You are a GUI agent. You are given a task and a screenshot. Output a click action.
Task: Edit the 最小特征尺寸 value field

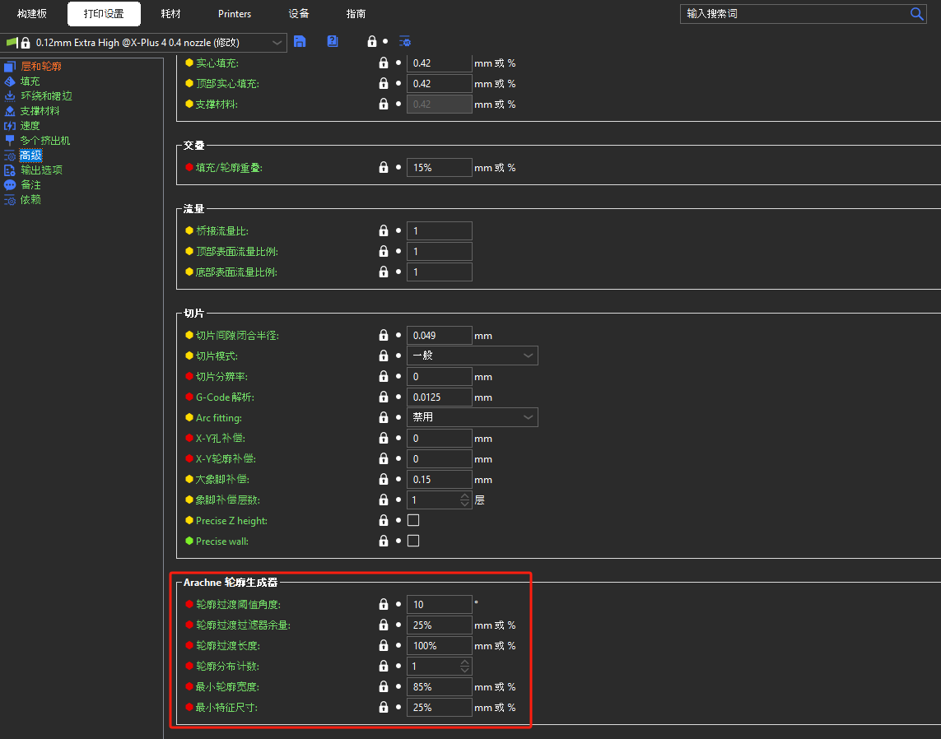click(x=440, y=707)
